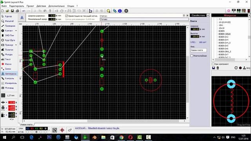Select the BOBIN 100uh macro
The image size is (251, 141).
pos(225,34)
